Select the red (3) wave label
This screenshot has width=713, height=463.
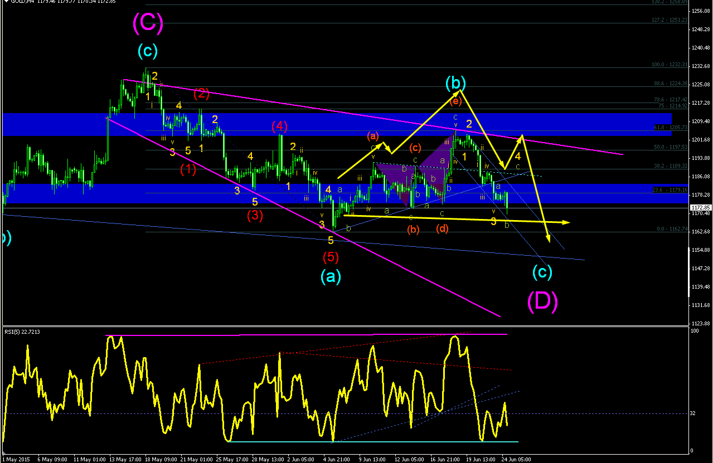254,215
